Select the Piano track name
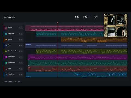This screenshot has height=98, width=131. 10,45
